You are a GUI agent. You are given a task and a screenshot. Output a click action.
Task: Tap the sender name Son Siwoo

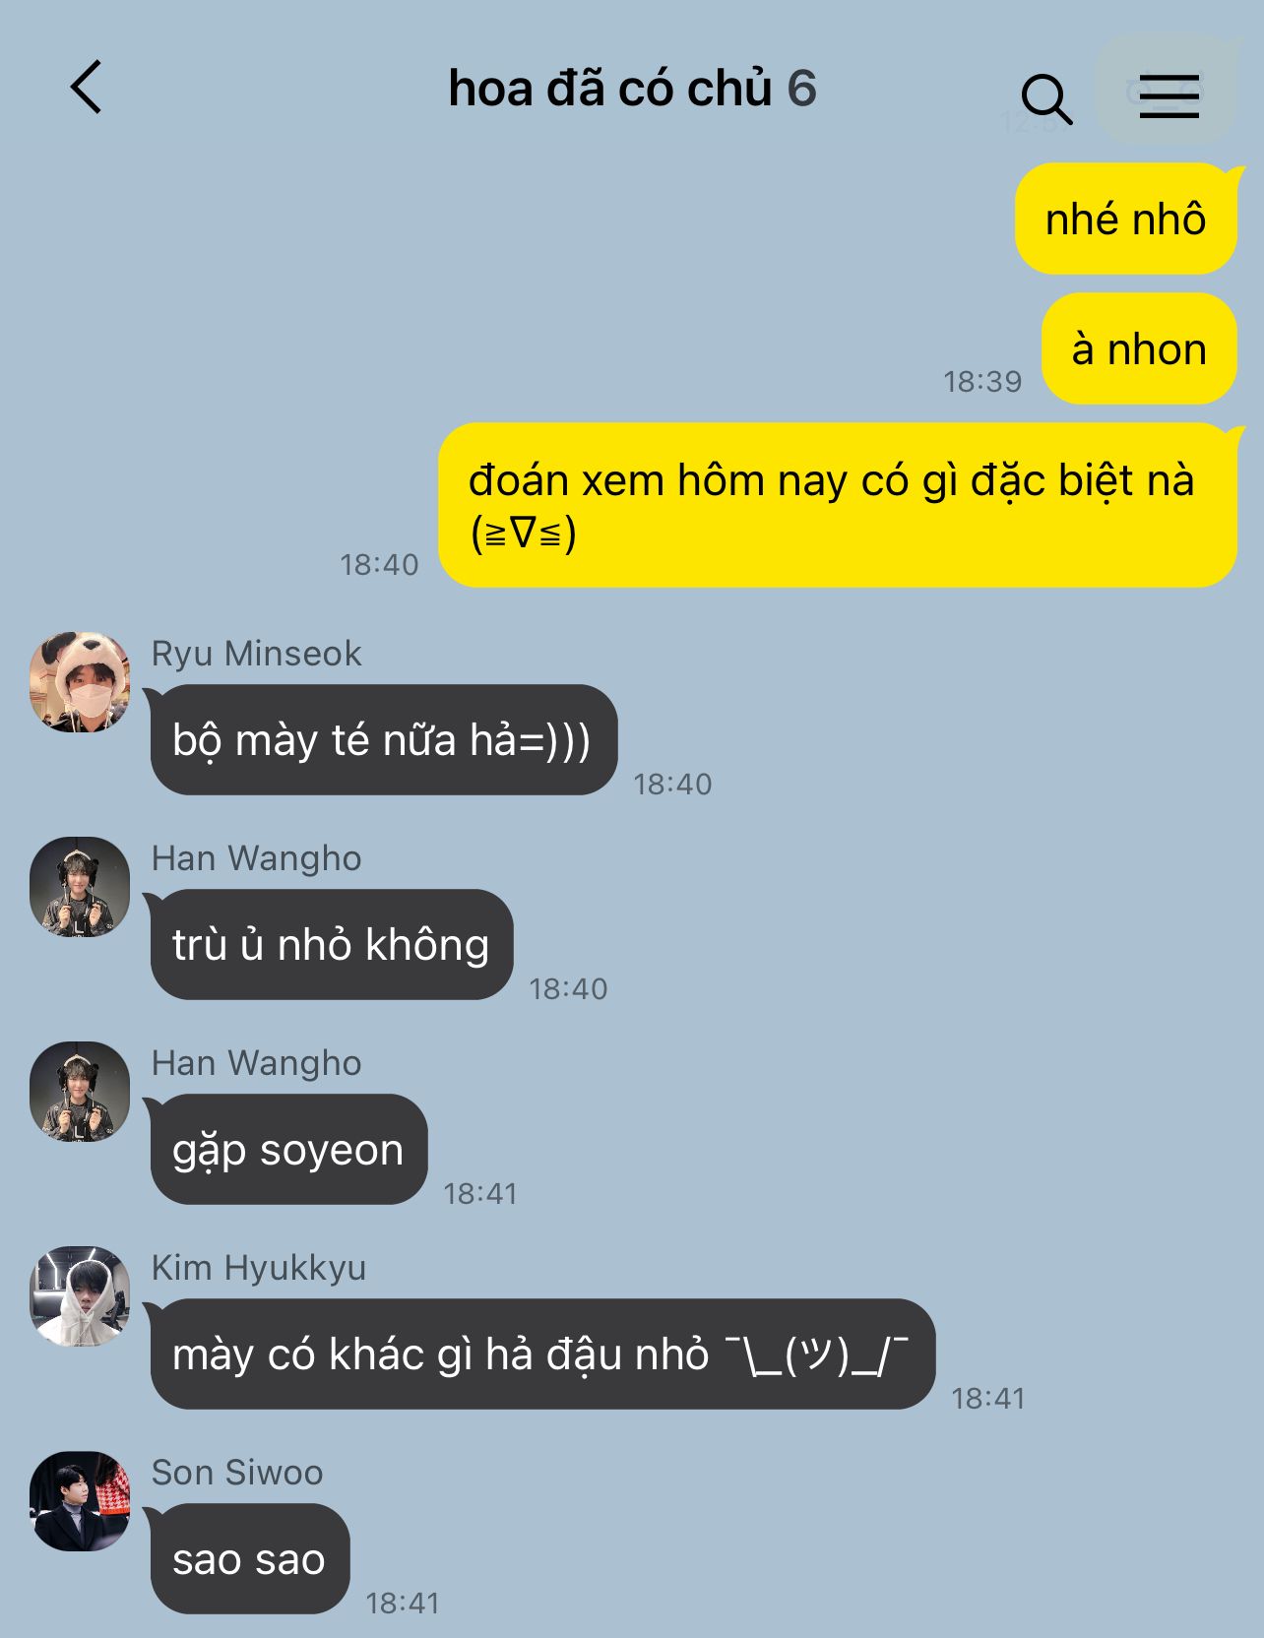[x=237, y=1473]
